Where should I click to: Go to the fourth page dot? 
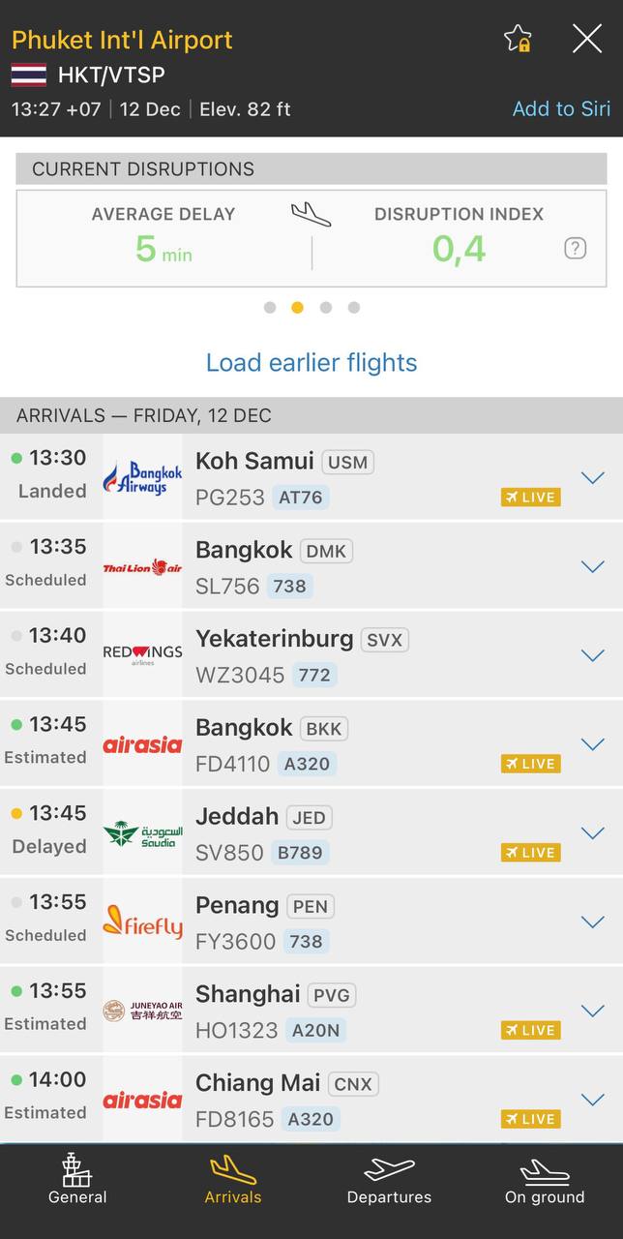click(354, 308)
